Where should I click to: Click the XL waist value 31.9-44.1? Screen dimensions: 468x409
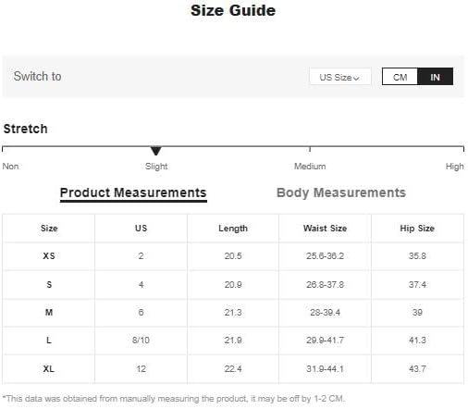(325, 368)
